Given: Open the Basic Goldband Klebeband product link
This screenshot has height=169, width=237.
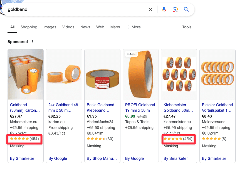Looking at the screenshot, I should 102,108.
